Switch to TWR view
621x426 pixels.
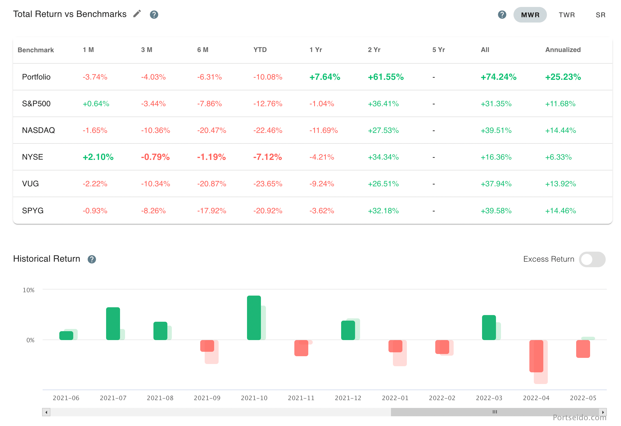[x=567, y=14]
